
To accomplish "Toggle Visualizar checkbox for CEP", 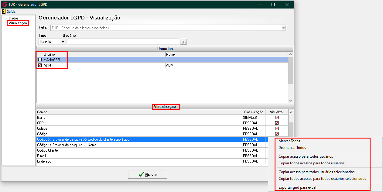I will (277, 123).
